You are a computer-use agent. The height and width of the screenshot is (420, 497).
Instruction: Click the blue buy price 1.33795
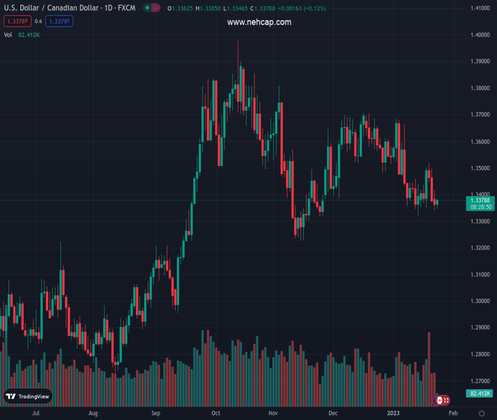(x=59, y=22)
